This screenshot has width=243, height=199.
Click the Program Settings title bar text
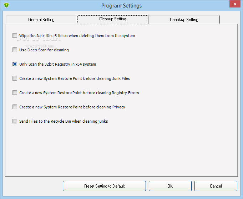click(121, 6)
